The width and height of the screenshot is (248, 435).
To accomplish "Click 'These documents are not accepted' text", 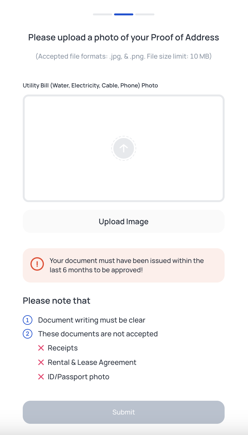I will [98, 334].
